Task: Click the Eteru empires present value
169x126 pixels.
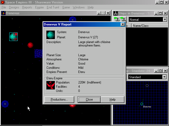Action: pyautogui.click(x=82, y=72)
